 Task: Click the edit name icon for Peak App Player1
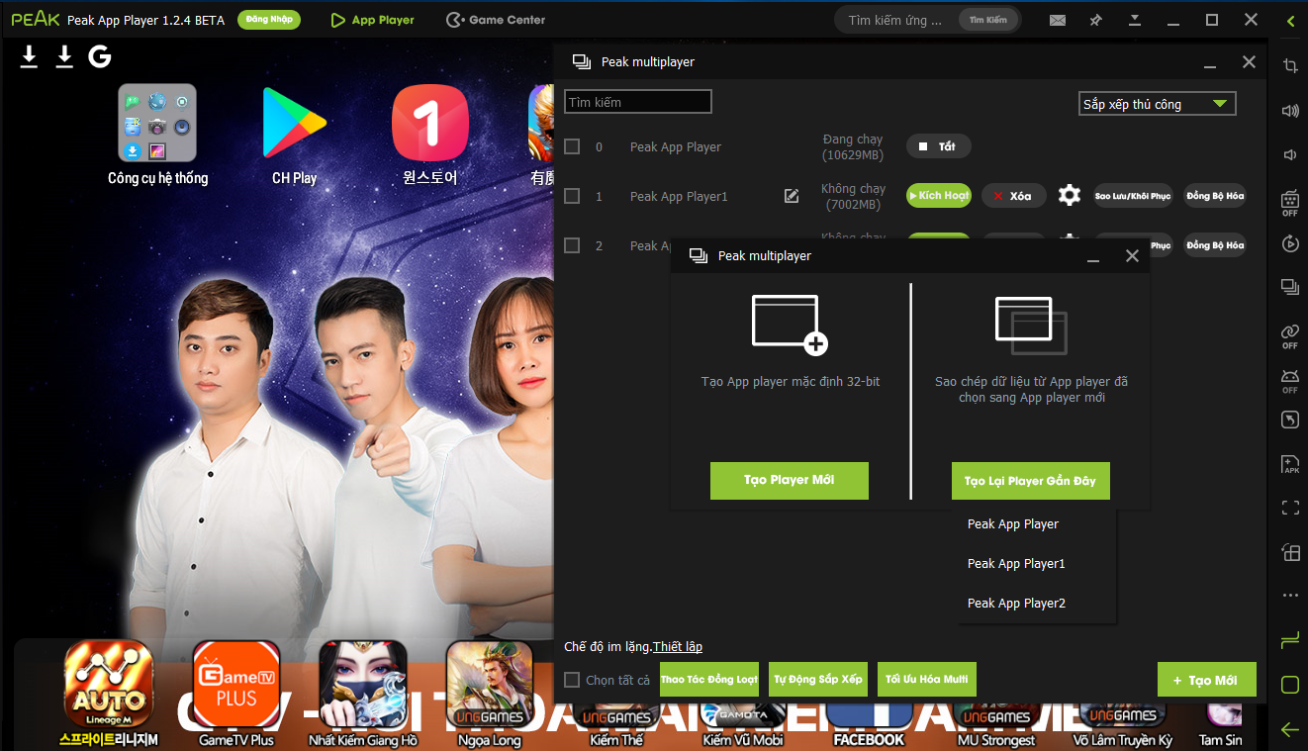click(x=792, y=196)
